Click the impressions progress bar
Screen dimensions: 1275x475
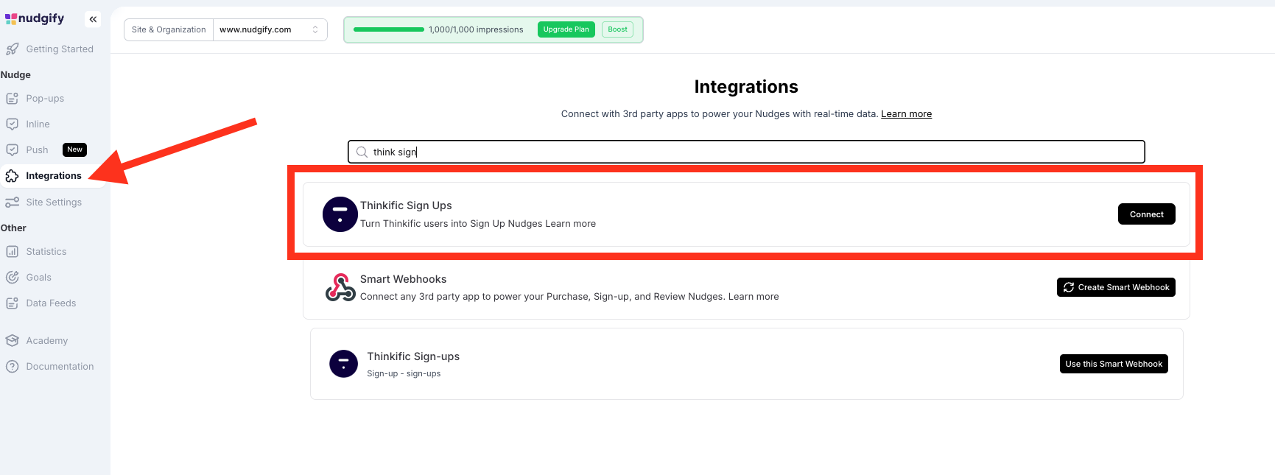pyautogui.click(x=389, y=29)
